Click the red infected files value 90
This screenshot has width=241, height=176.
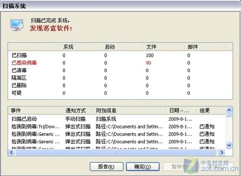point(148,63)
